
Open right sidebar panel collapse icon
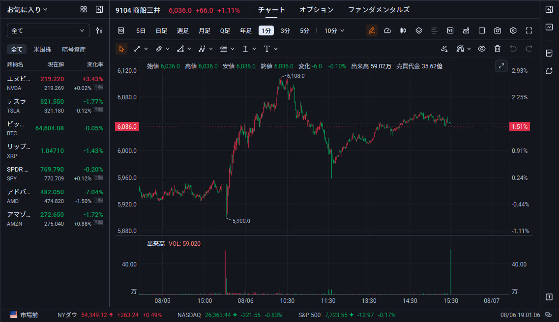[x=549, y=9]
